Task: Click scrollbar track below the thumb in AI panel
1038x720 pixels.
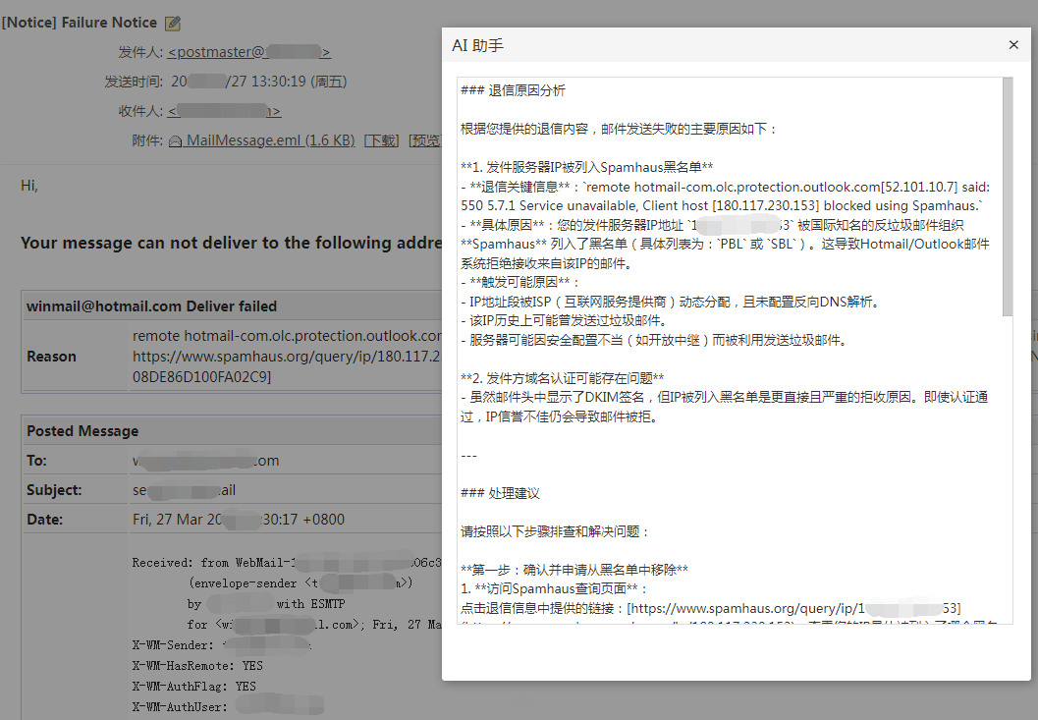Action: pyautogui.click(x=1007, y=471)
